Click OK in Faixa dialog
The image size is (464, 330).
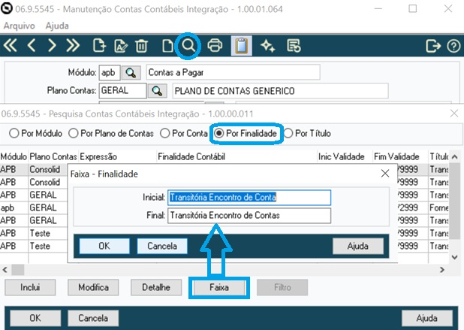[104, 246]
